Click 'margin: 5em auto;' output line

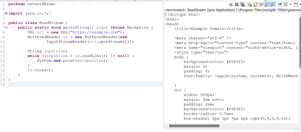[204, 100]
